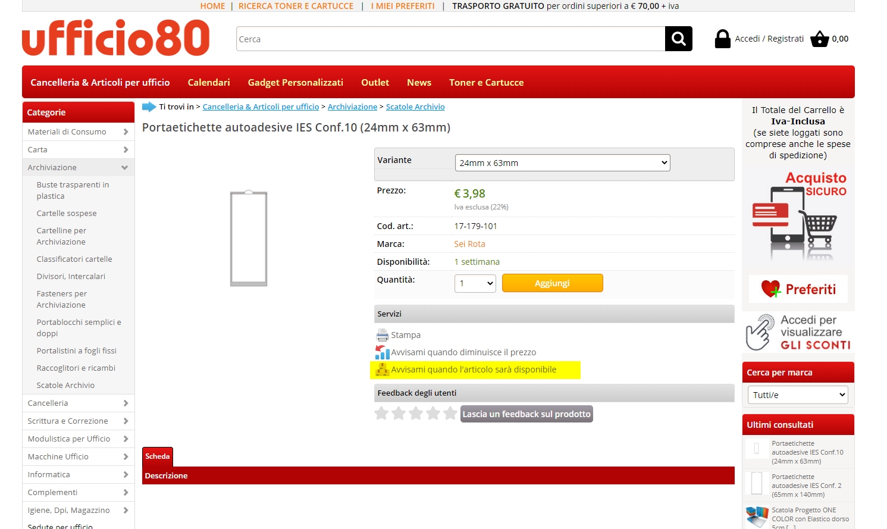Rate product with third star

416,413
